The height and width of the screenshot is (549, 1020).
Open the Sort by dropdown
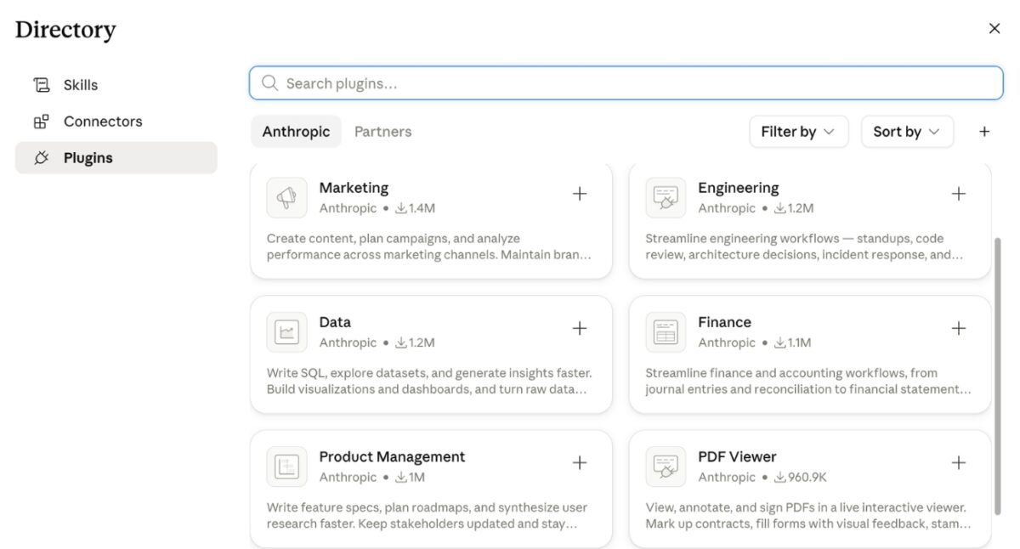[907, 132]
